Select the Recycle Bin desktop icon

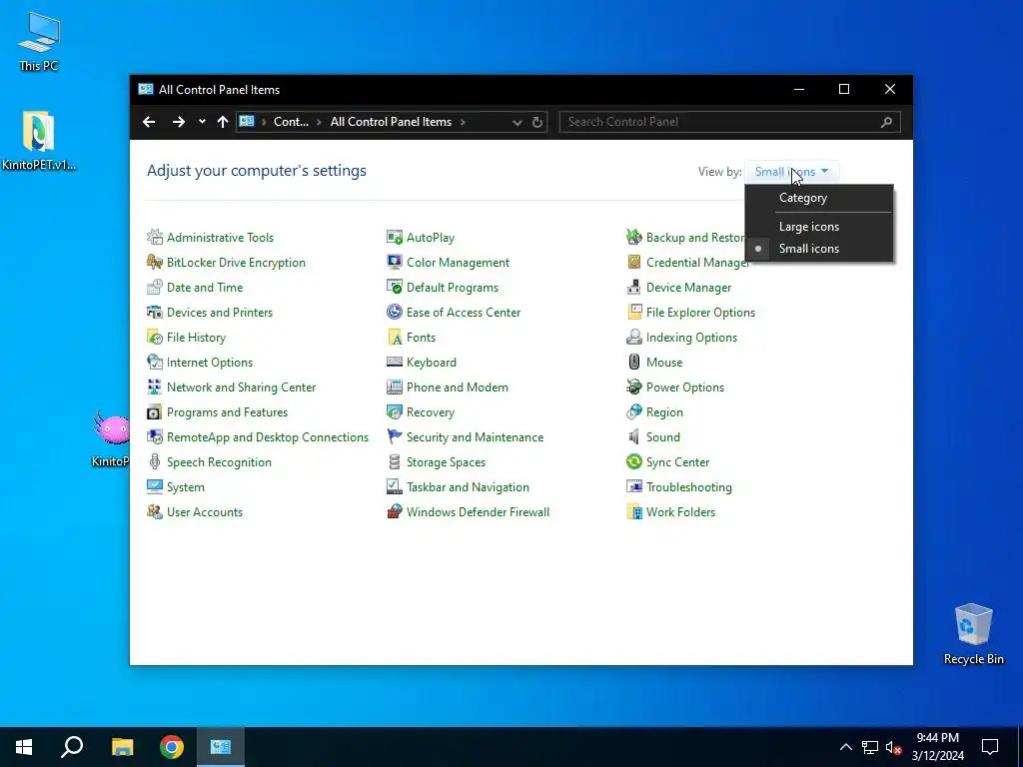(x=973, y=632)
